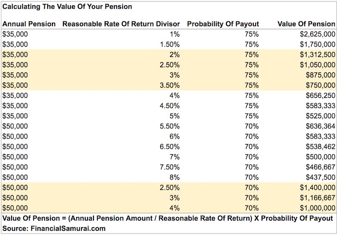Select the 1.50% rate divisor cell

[169, 44]
